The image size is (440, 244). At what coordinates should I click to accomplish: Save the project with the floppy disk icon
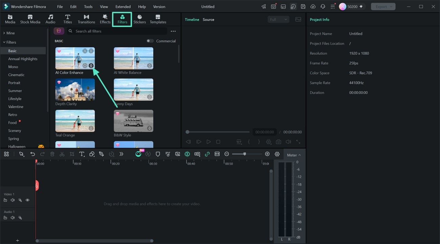click(x=303, y=6)
